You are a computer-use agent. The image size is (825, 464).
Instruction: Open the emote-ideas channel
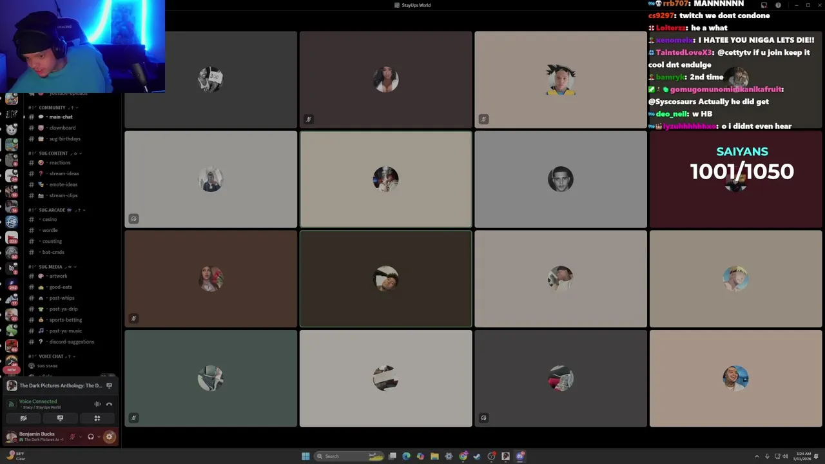pyautogui.click(x=63, y=184)
